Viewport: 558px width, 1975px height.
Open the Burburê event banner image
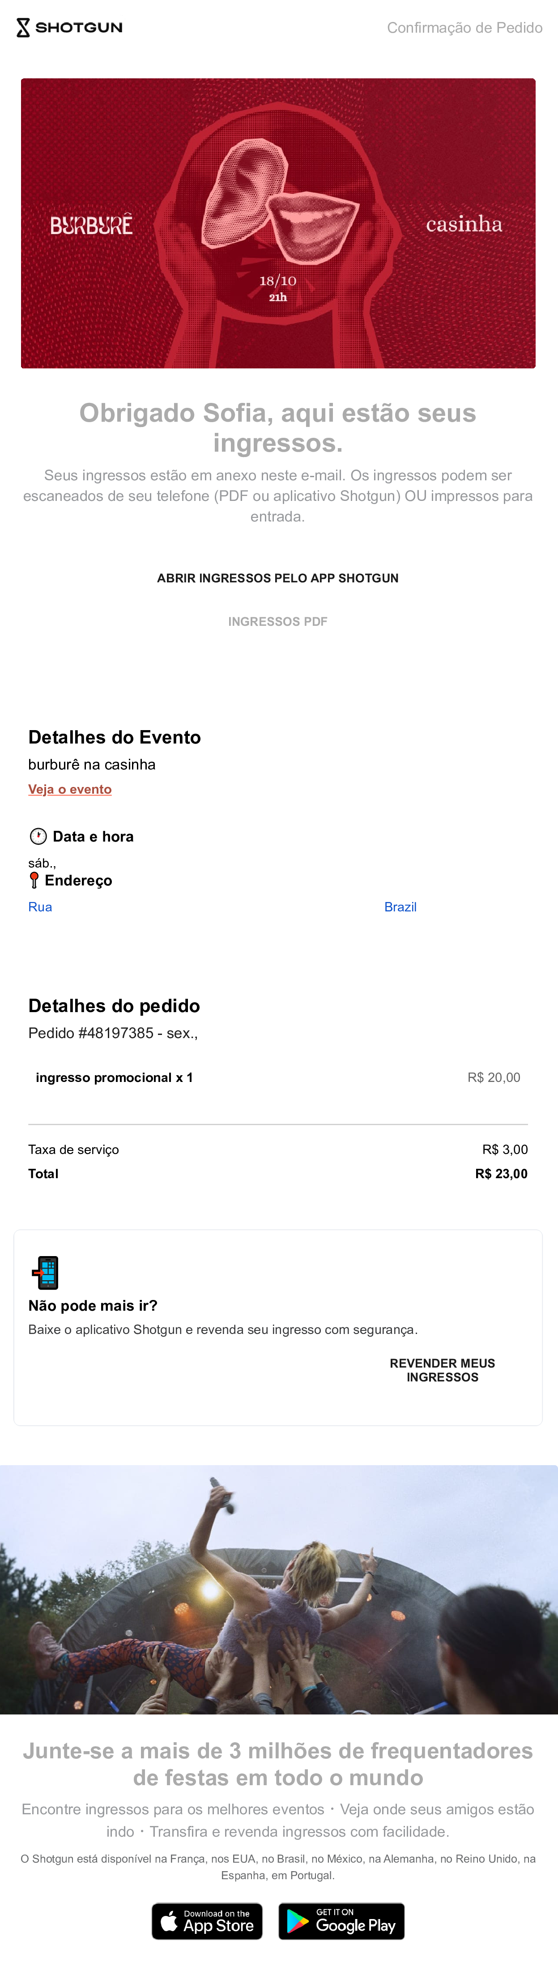tap(279, 222)
